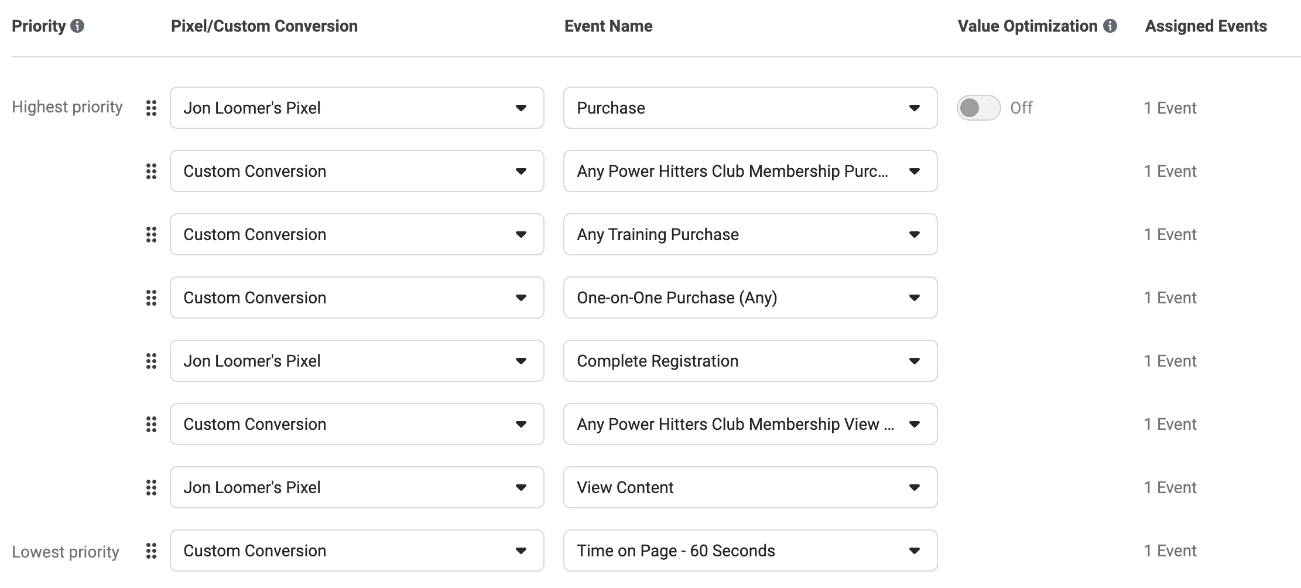Screen dimensions: 1301x588
Task: Click the info icon next to Priority
Action: 77,26
